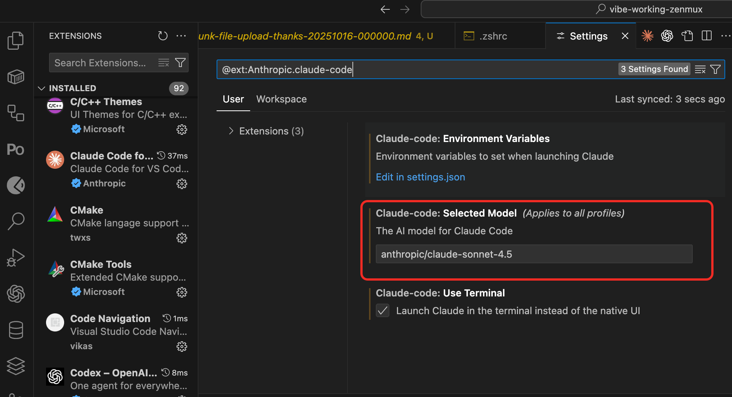Screen dimensions: 732x397
Task: Open Run and Debug in the activity bar
Action: pyautogui.click(x=15, y=258)
